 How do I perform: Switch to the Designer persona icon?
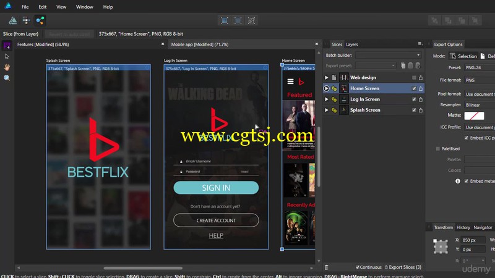point(13,20)
